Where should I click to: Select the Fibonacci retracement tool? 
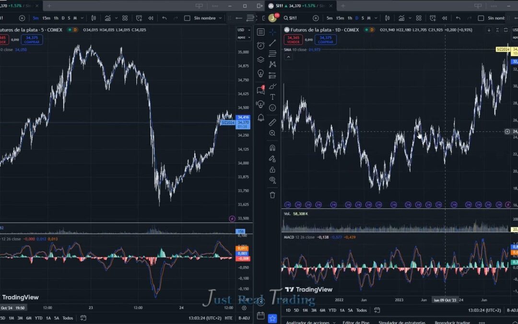(x=273, y=53)
